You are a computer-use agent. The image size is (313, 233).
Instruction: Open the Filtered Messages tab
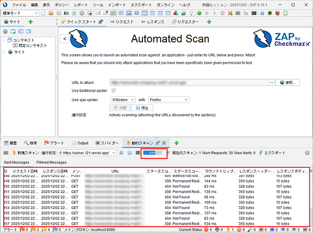51,162
